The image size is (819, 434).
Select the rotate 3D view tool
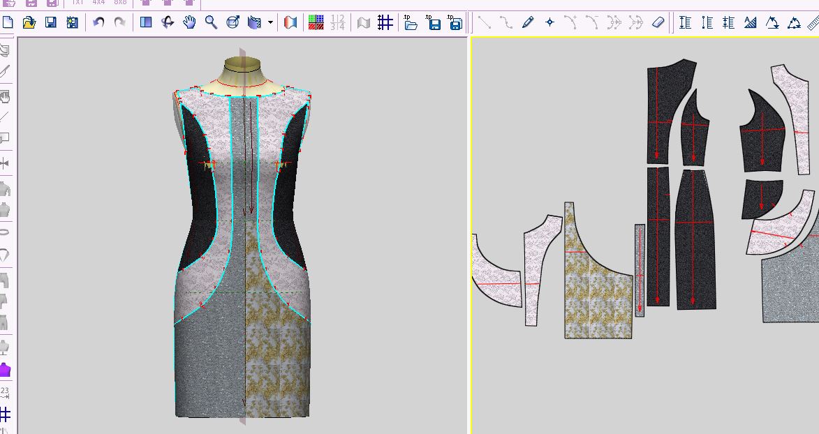point(168,22)
